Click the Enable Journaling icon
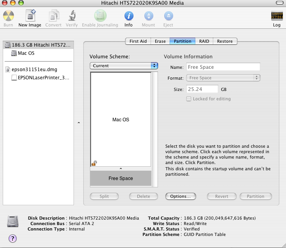 point(100,16)
